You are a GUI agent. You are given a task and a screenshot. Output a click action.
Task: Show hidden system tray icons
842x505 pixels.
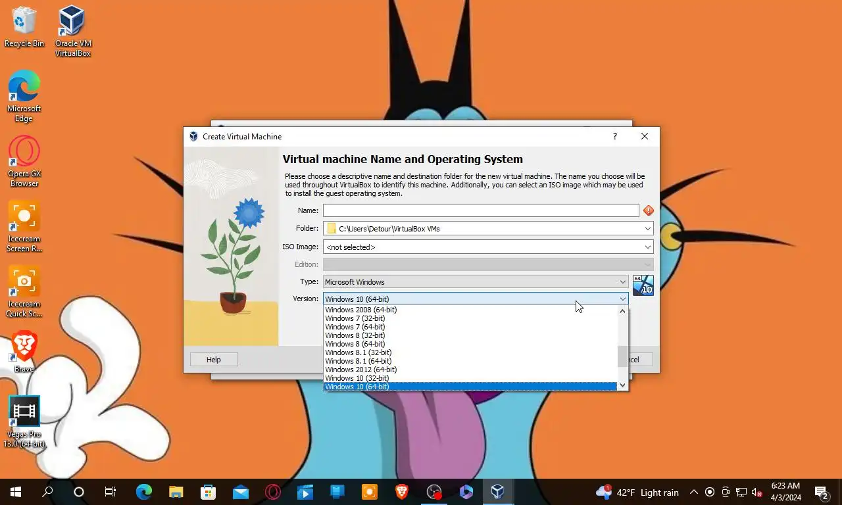[x=694, y=492]
